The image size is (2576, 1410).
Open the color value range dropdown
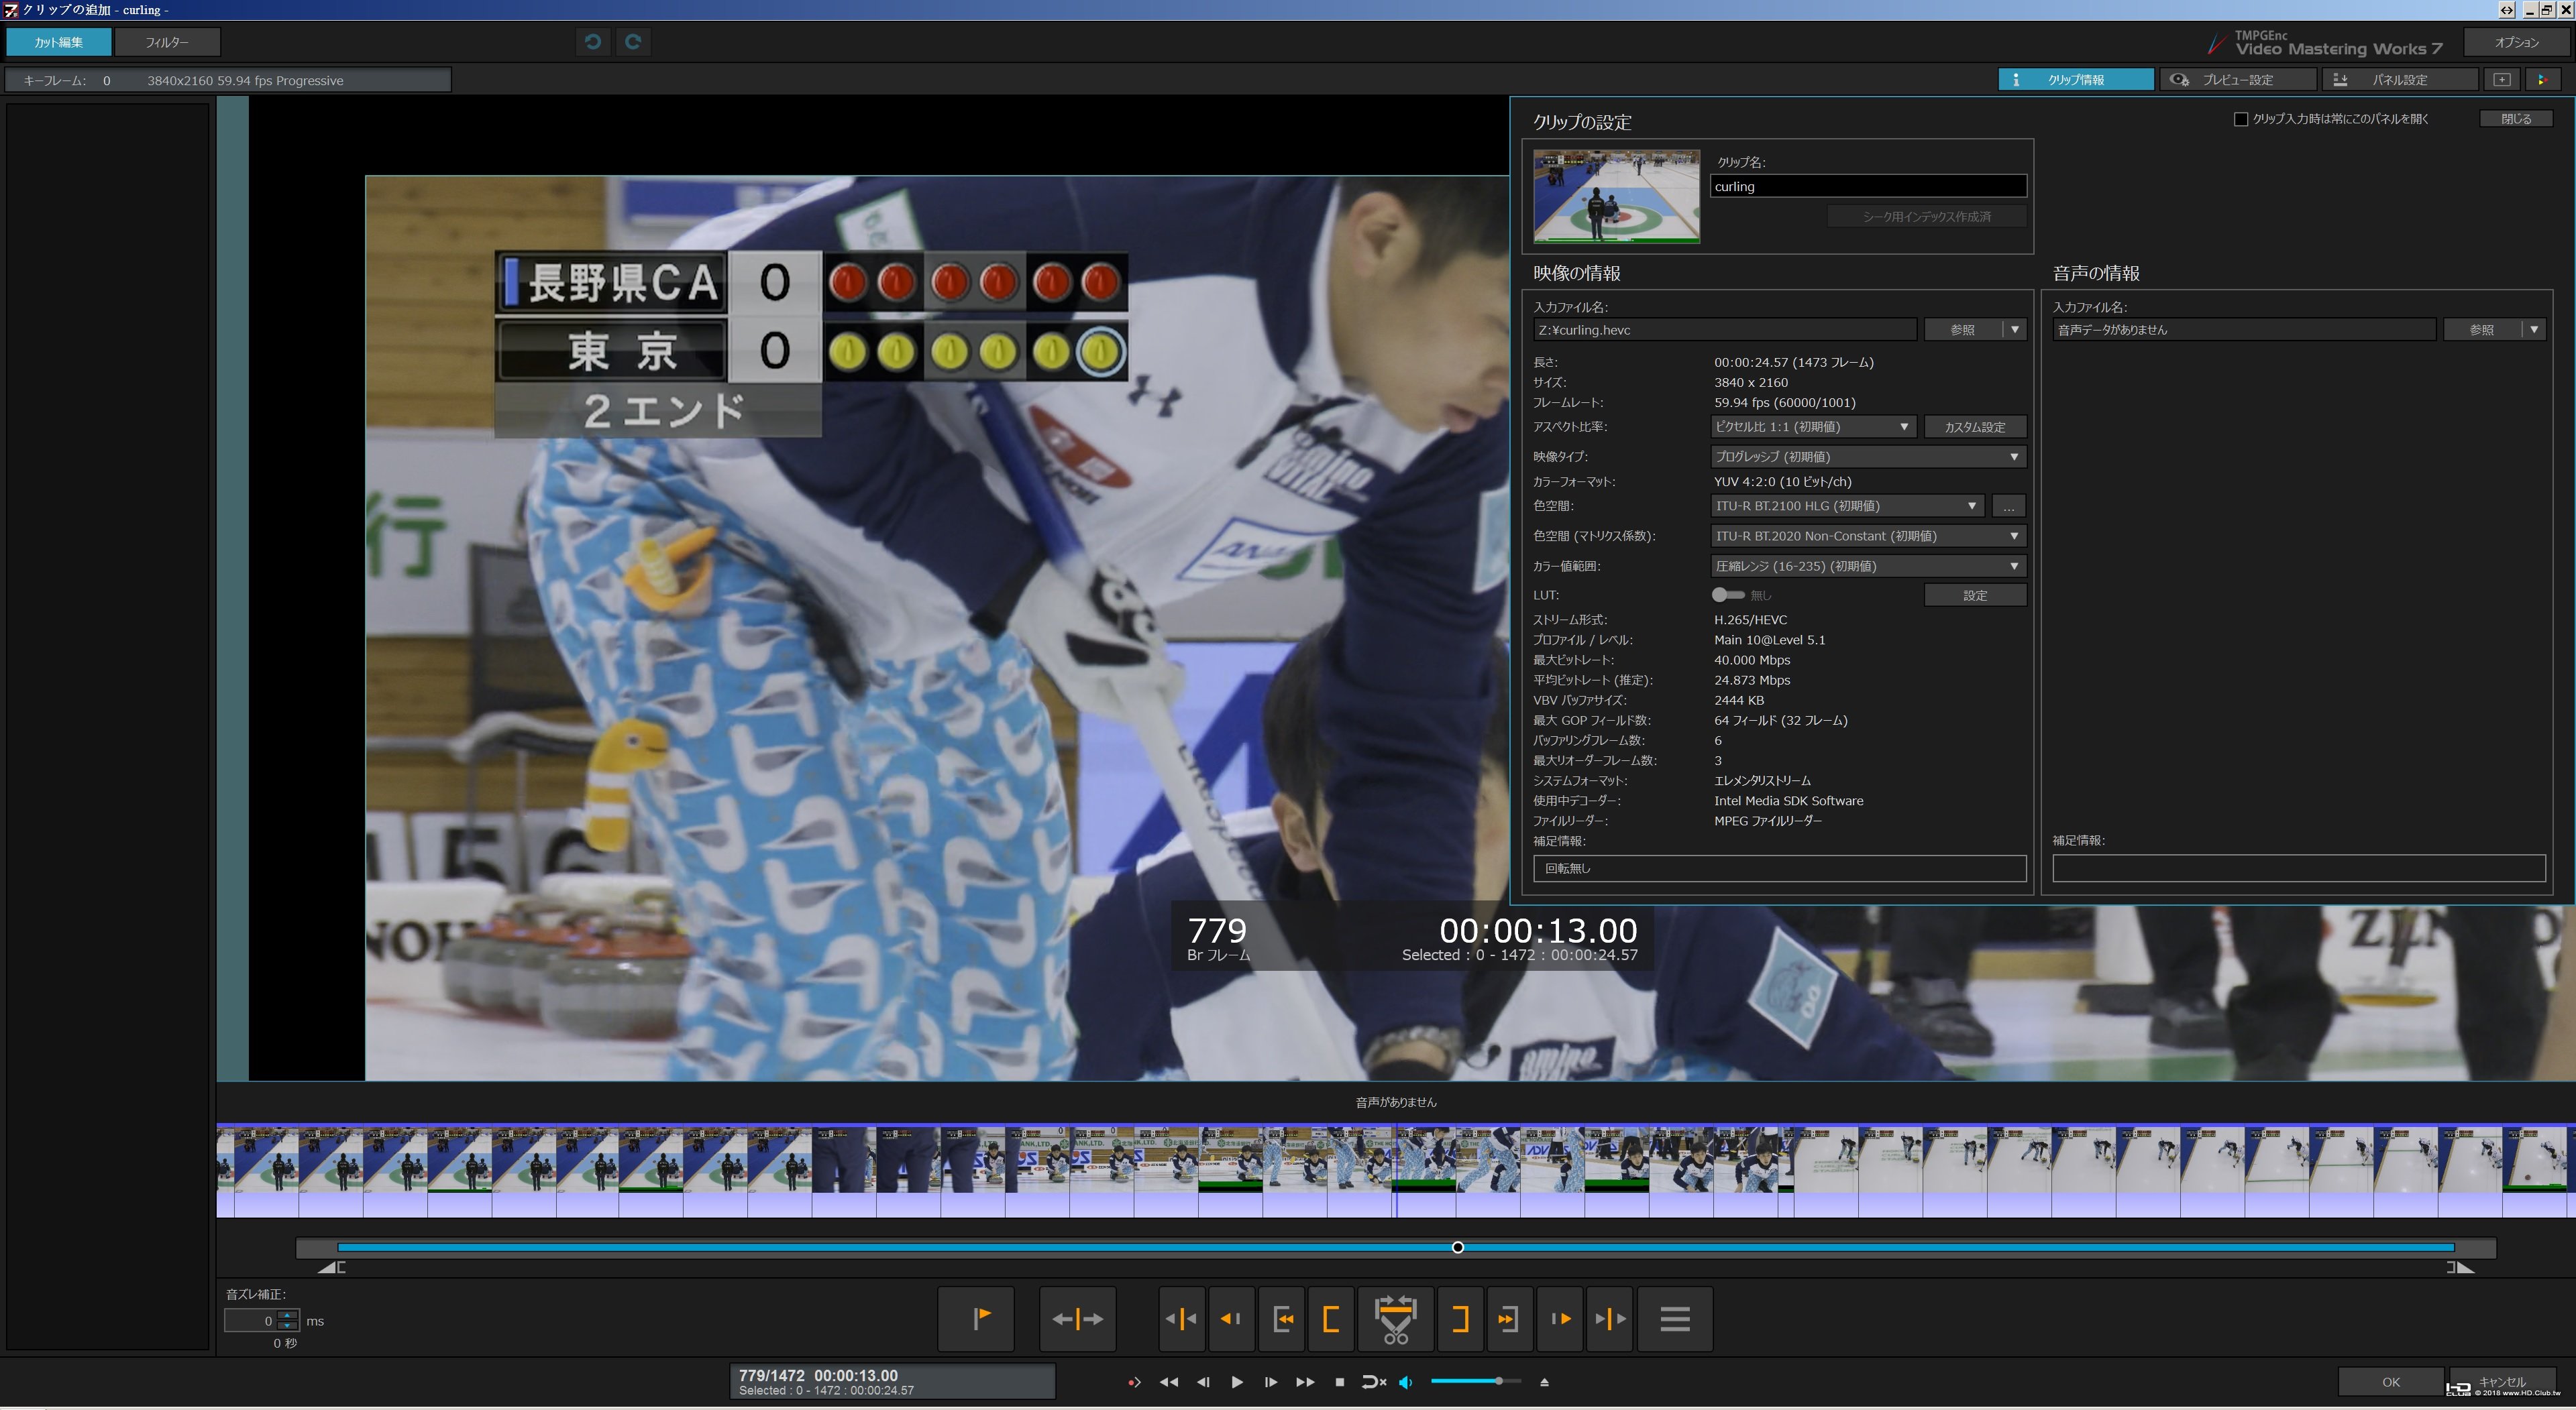[1867, 566]
